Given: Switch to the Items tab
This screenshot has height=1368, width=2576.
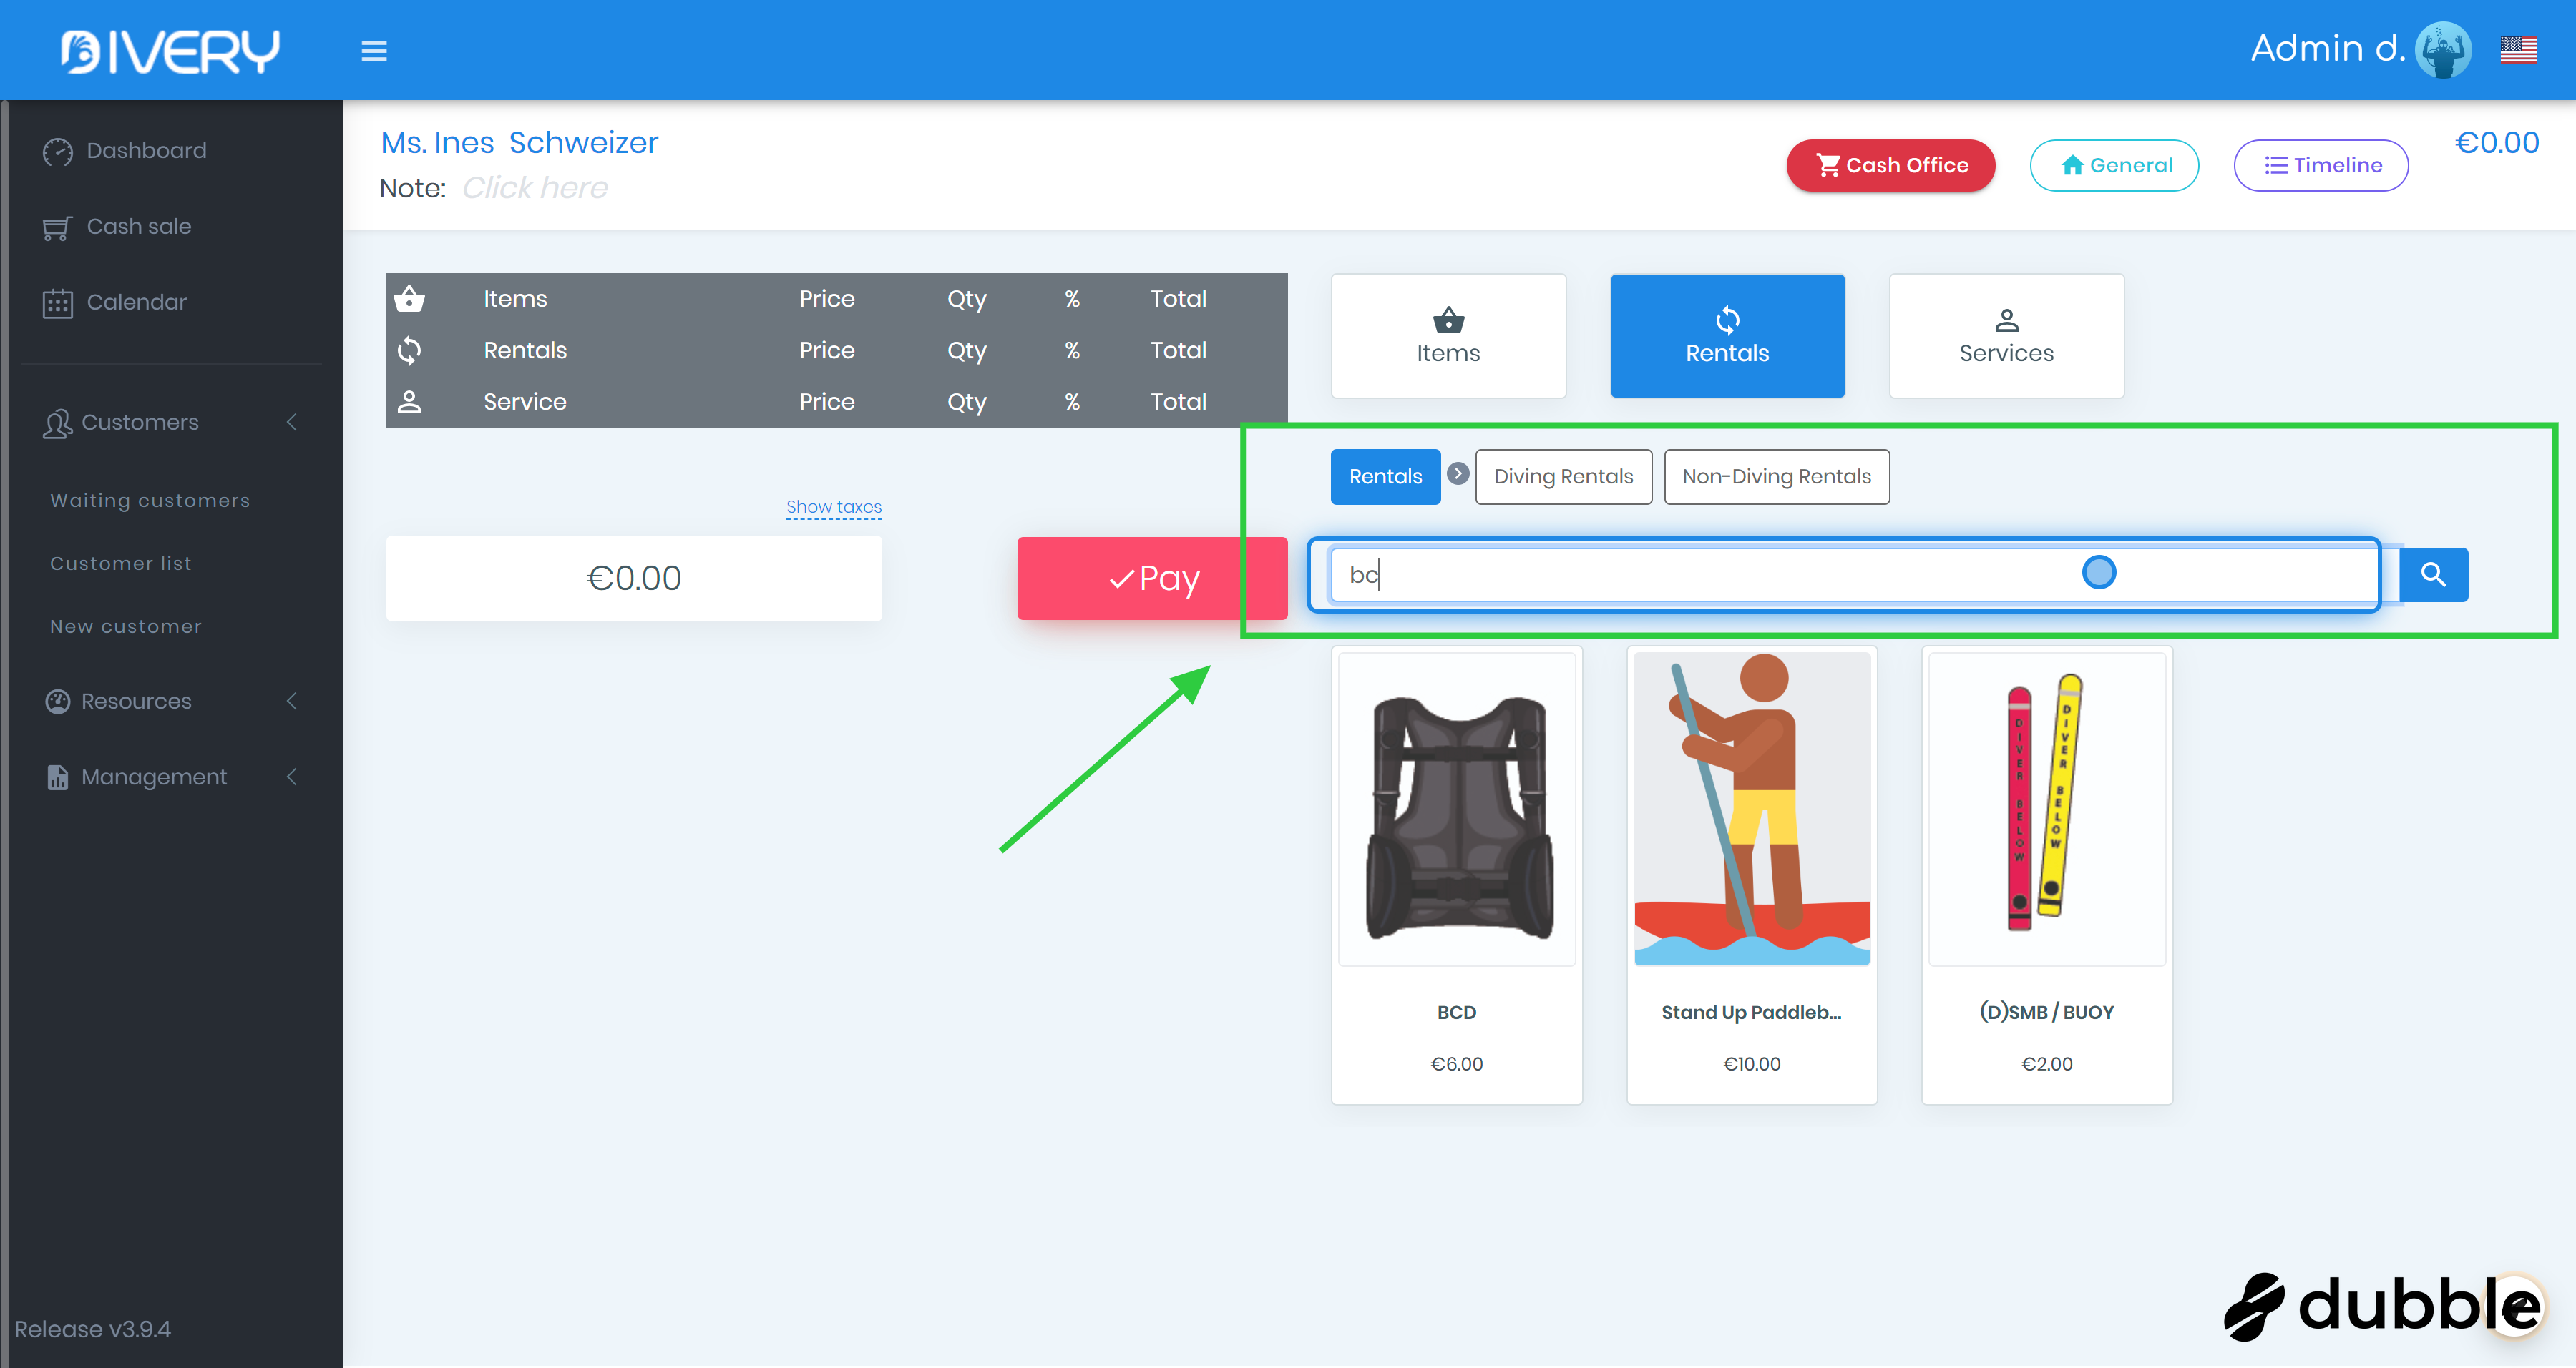Looking at the screenshot, I should pyautogui.click(x=1448, y=336).
